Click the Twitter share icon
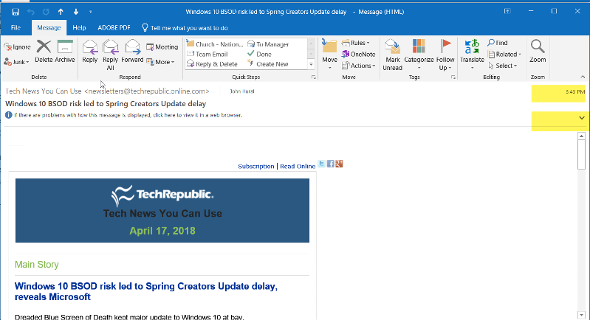 coord(322,164)
